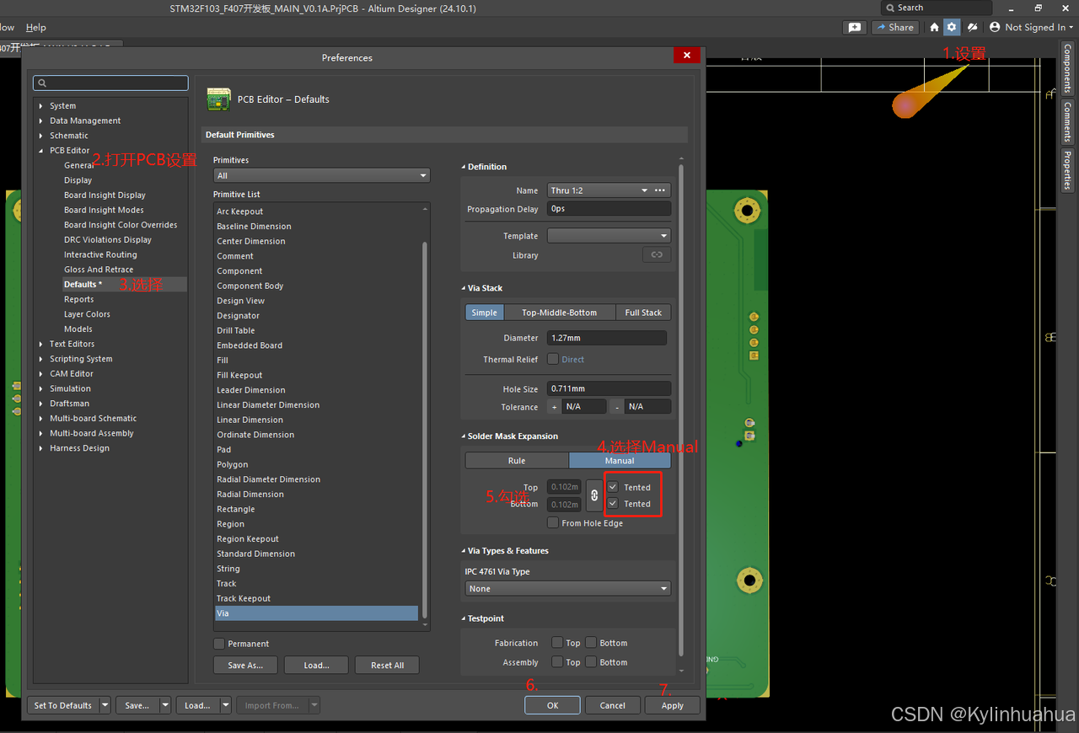Click the minus tolerance sign

(x=617, y=407)
